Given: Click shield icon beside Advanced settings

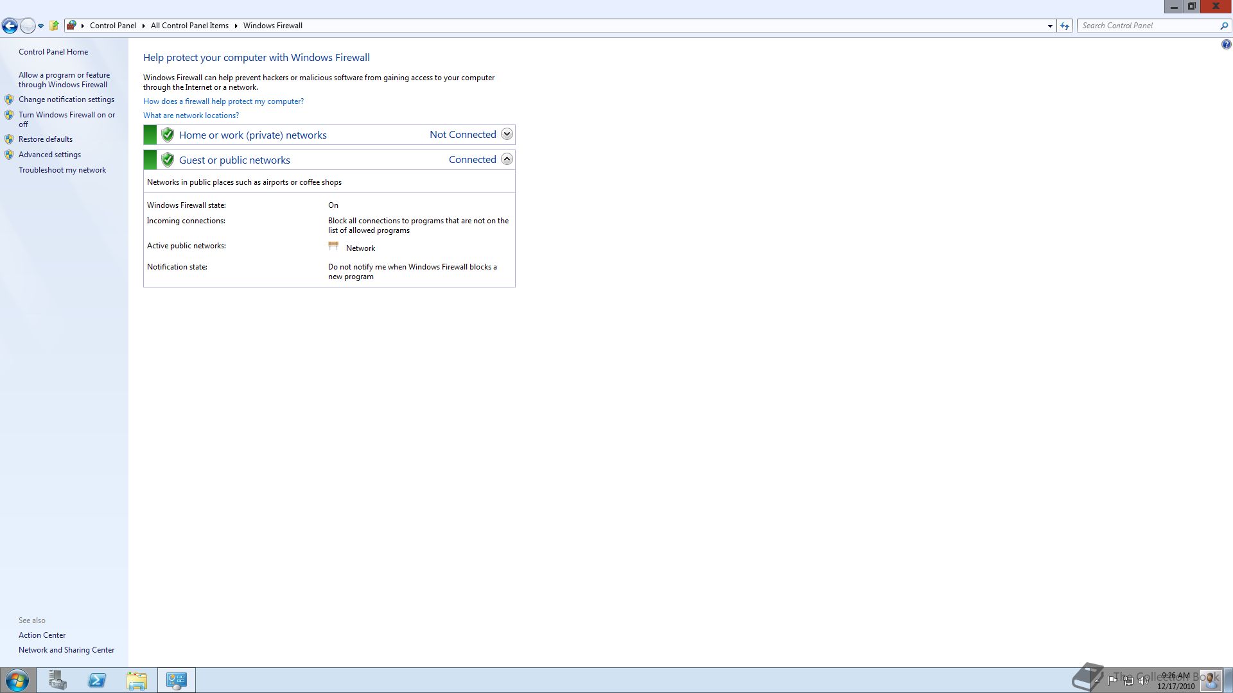Looking at the screenshot, I should tap(9, 155).
